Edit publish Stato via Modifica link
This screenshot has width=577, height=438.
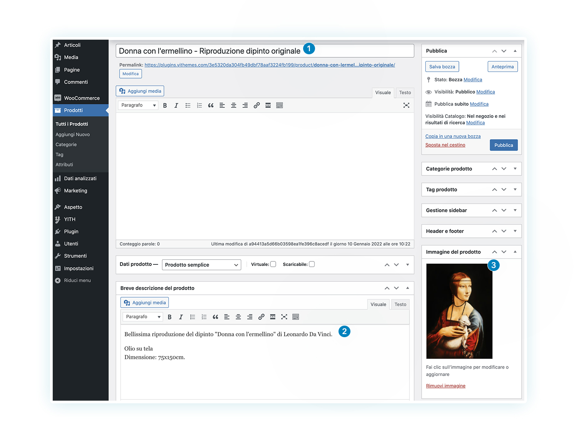point(473,80)
